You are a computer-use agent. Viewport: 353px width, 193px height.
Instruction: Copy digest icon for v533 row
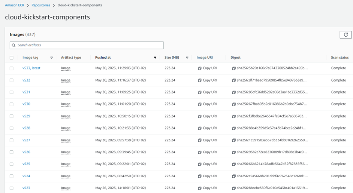tap(234, 68)
